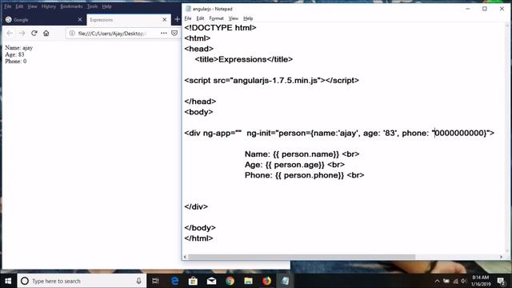512x288 pixels.
Task: Click the Firefox address bar URL
Action: coord(112,34)
